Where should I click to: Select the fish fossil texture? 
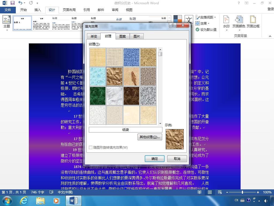coord(131,76)
